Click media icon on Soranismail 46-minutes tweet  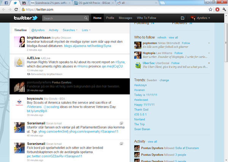(122, 123)
